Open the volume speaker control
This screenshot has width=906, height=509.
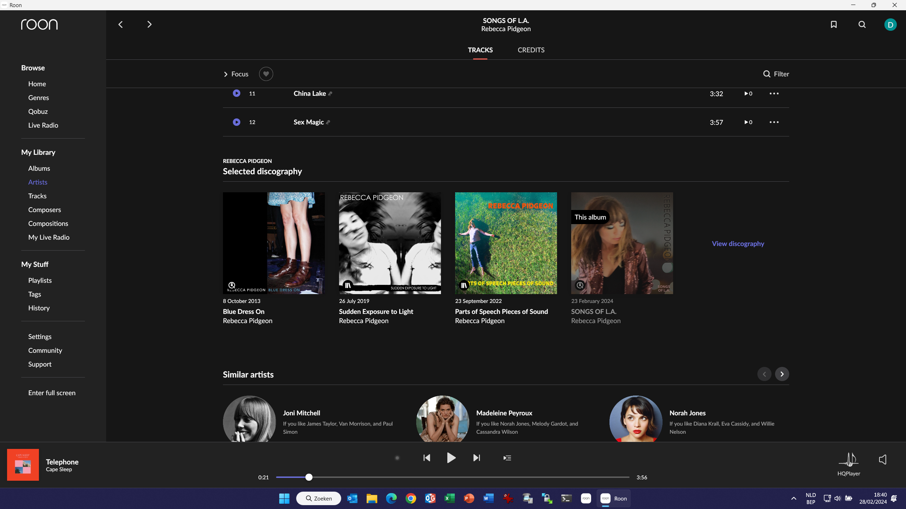(x=883, y=459)
